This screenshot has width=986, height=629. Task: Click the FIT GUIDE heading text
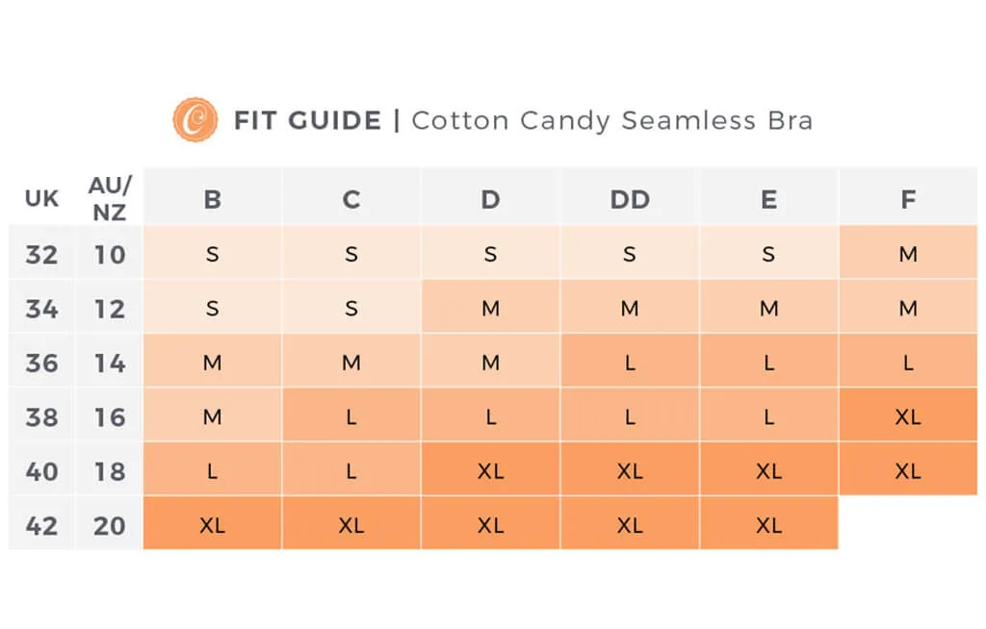[x=307, y=120]
